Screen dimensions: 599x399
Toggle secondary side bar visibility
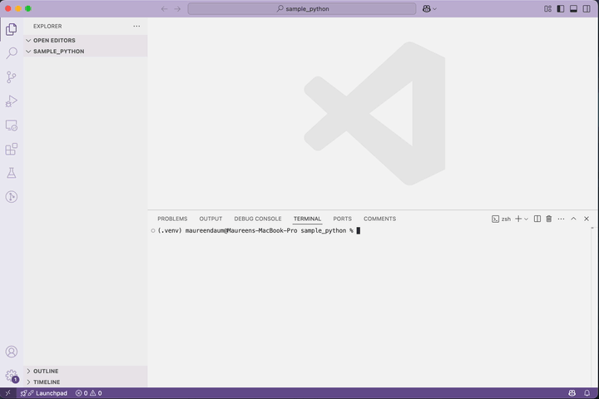click(x=587, y=9)
